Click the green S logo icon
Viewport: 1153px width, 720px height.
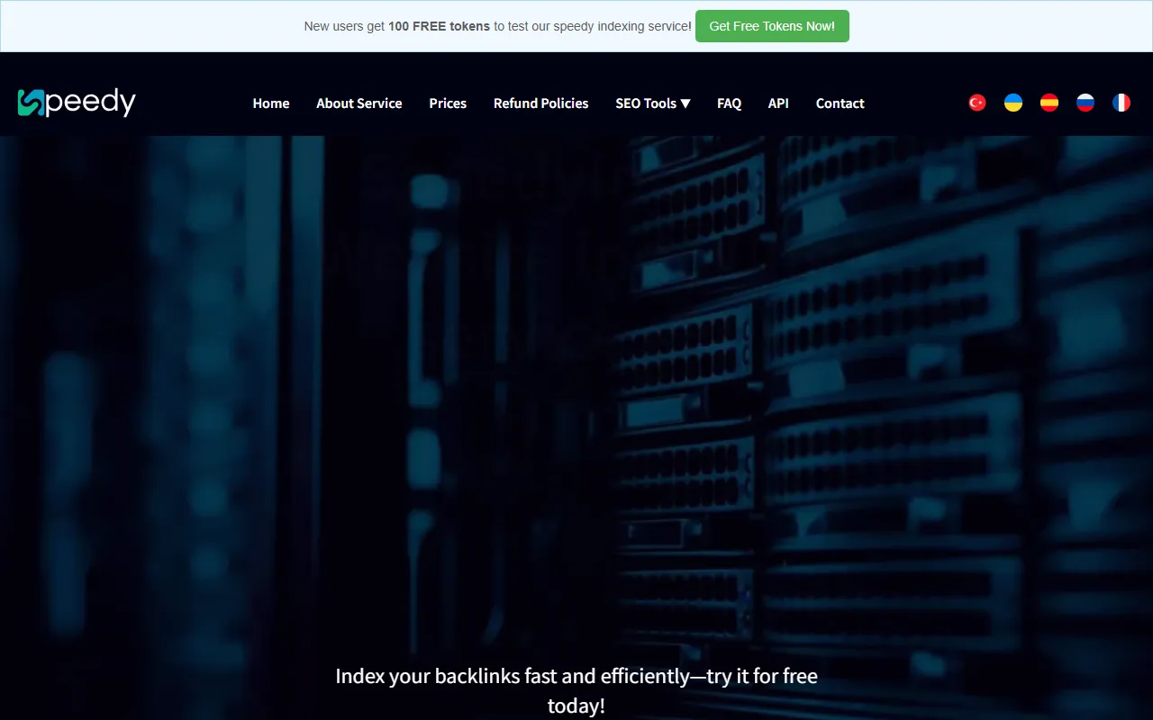[31, 103]
